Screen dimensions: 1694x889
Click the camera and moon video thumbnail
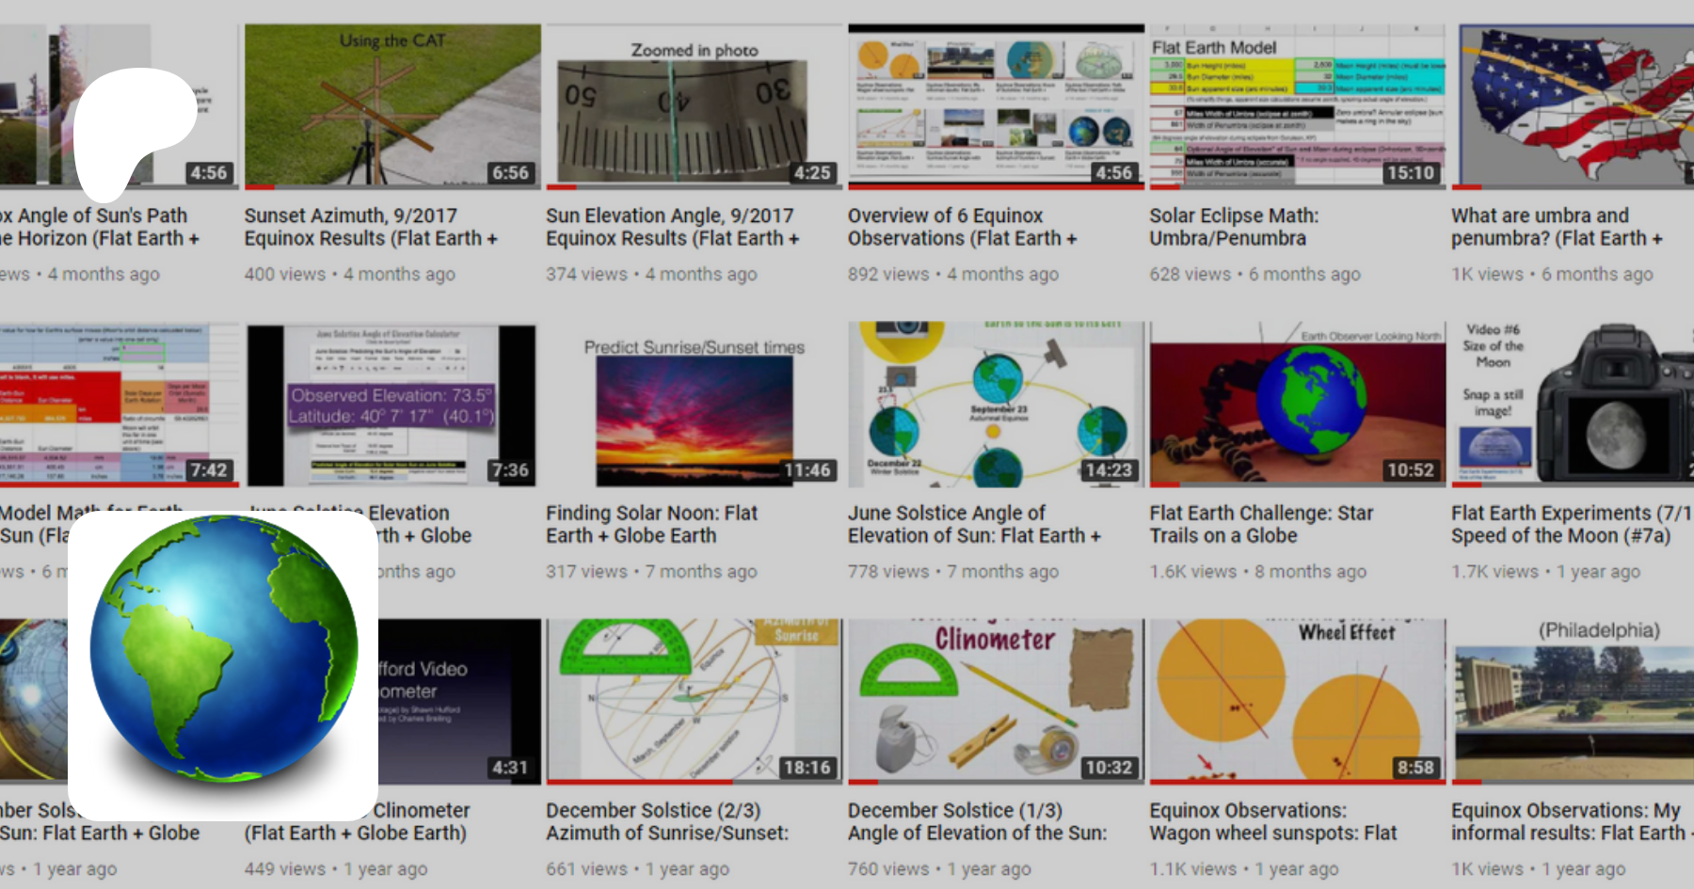coord(1574,405)
